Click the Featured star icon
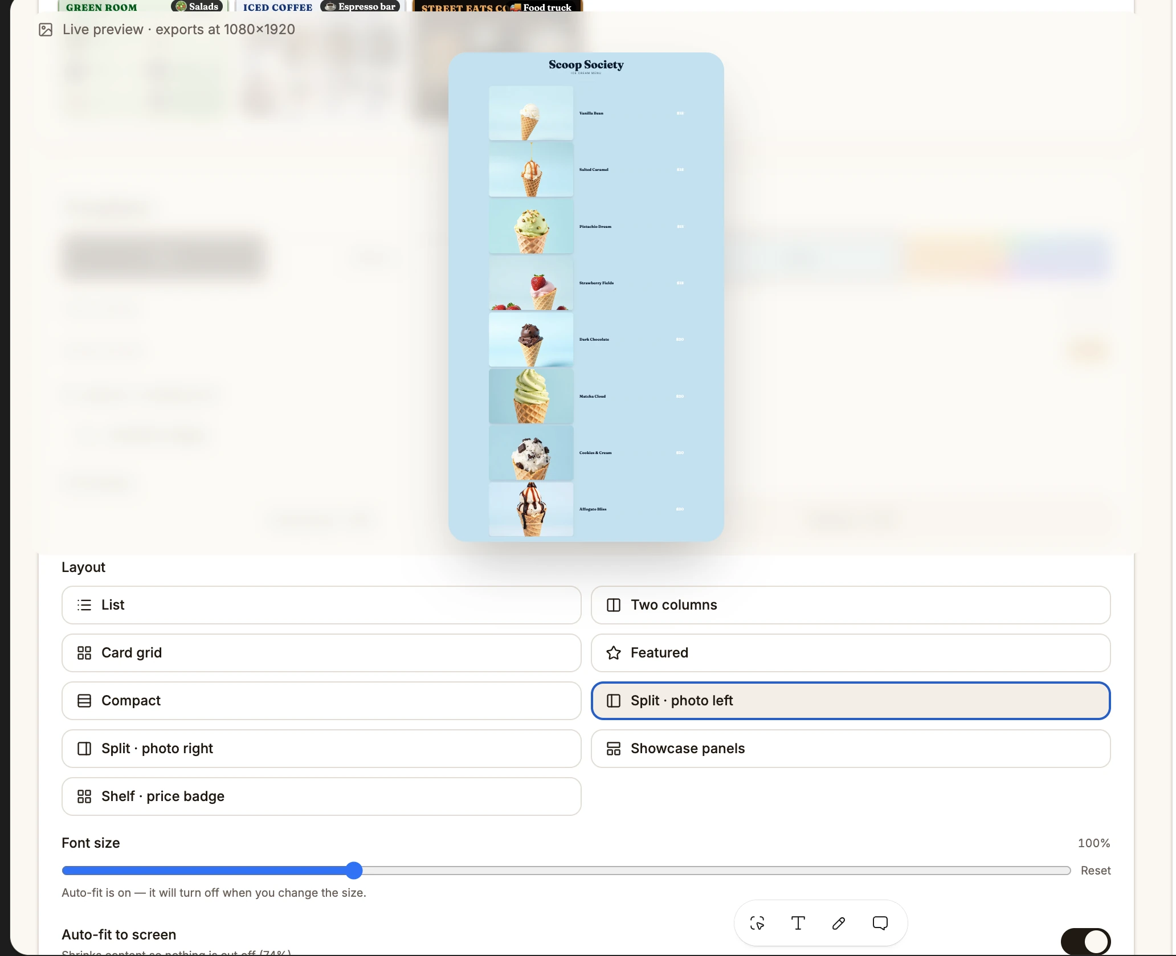The width and height of the screenshot is (1176, 956). pyautogui.click(x=614, y=653)
